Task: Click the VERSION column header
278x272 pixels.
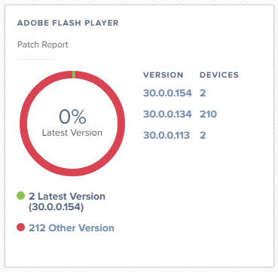Action: (163, 75)
